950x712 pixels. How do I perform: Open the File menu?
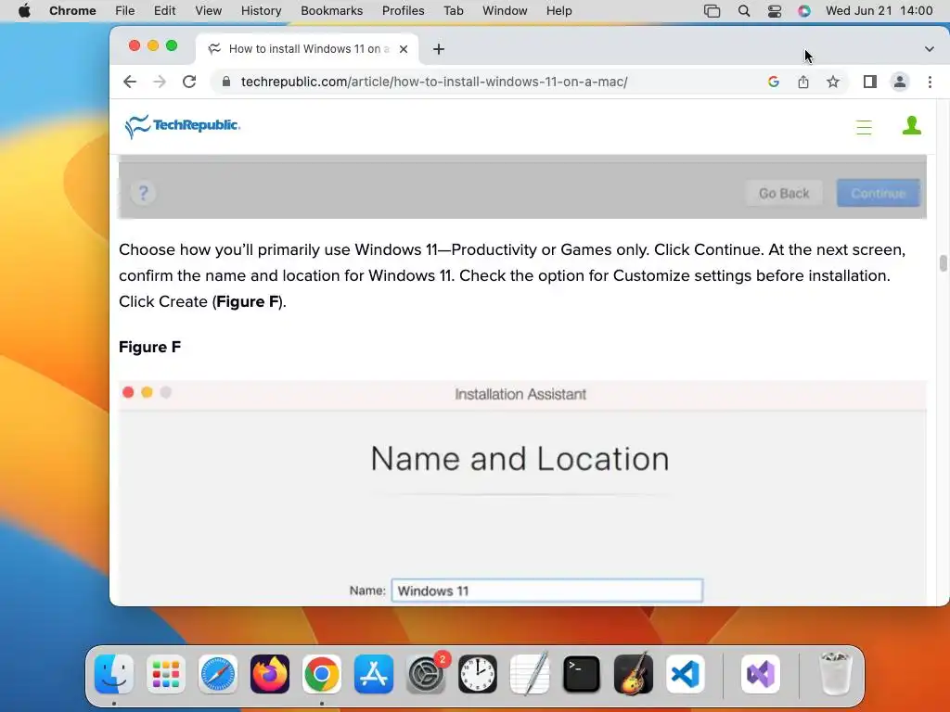point(125,11)
